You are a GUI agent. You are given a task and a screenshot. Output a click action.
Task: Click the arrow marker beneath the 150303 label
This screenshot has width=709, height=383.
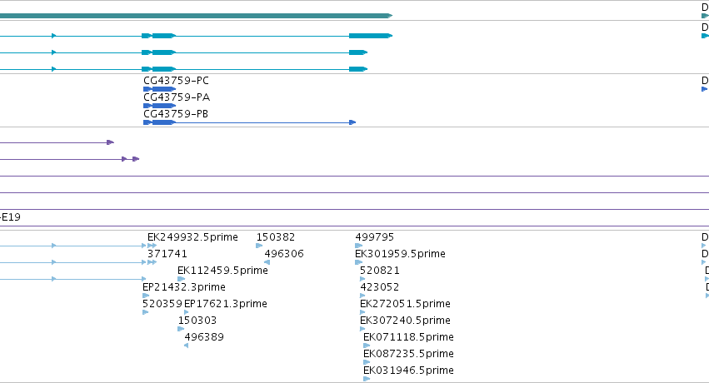[181, 329]
